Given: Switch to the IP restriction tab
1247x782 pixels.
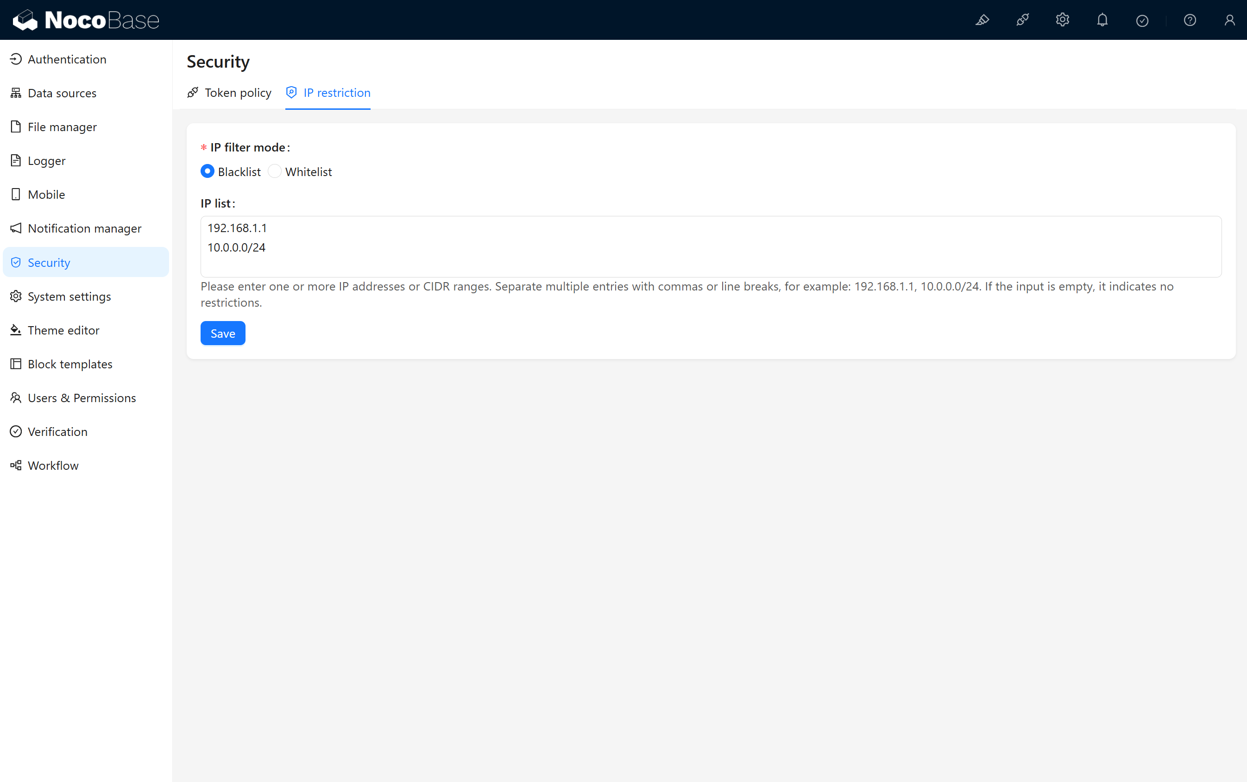Looking at the screenshot, I should point(336,93).
